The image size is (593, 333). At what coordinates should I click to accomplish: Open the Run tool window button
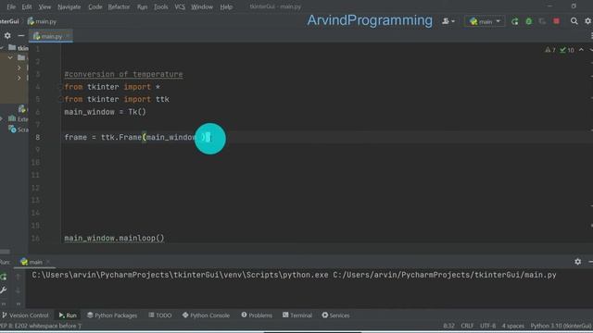[68, 315]
